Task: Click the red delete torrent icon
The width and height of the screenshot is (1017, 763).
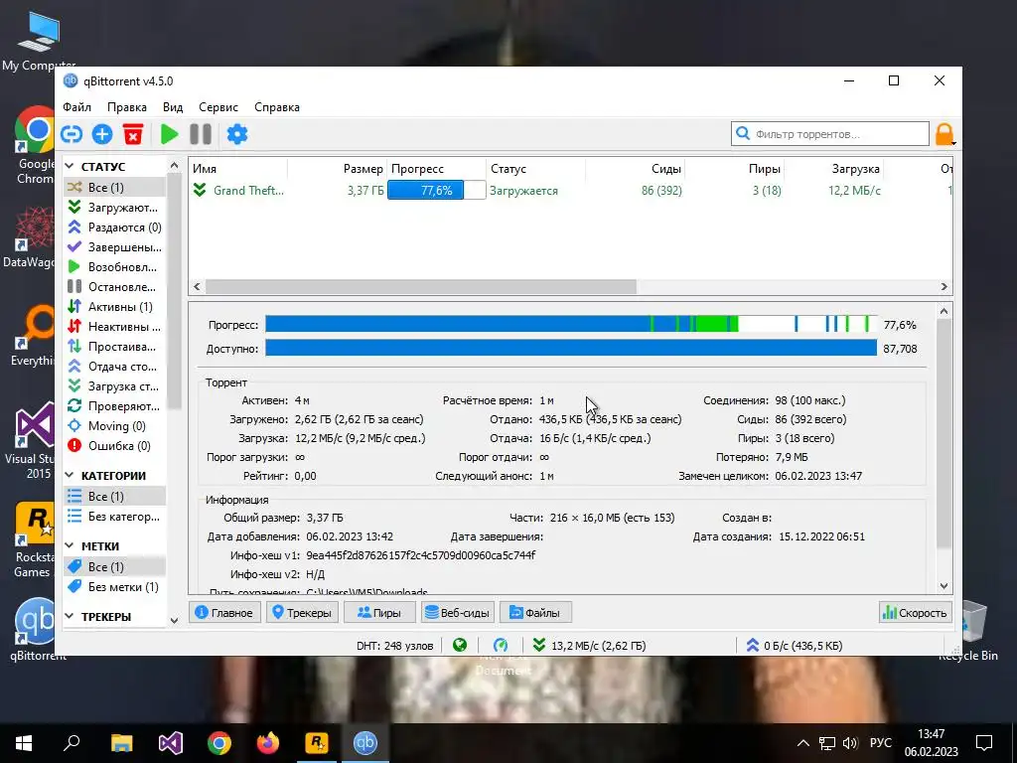Action: pyautogui.click(x=133, y=134)
